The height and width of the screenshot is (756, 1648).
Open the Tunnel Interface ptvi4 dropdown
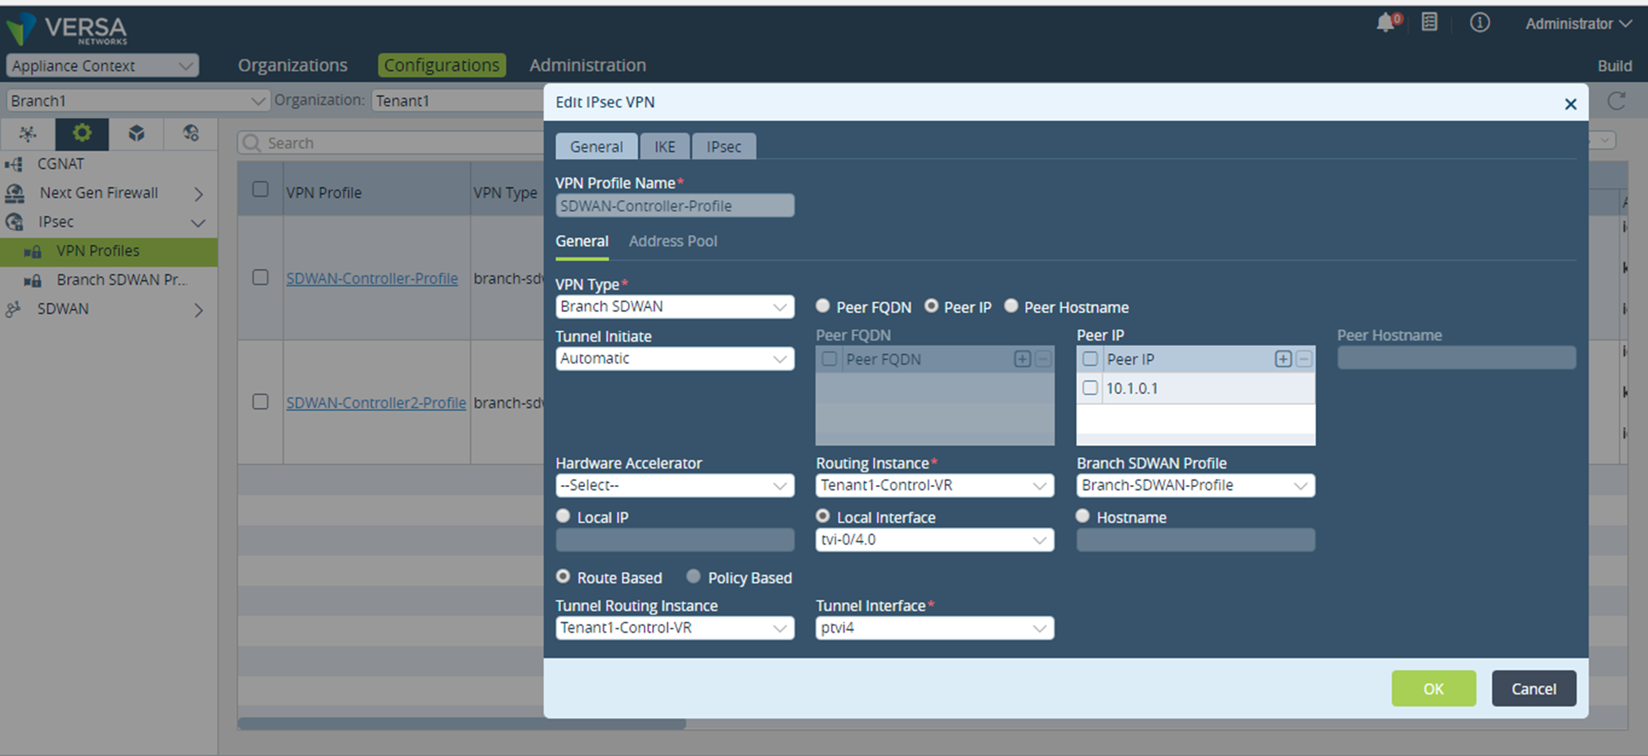click(935, 628)
